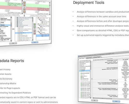Image resolution: width=129 pixels, height=104 pixels.
Task: Toggle the AssetRelationship checkbox
Action: click(81, 79)
